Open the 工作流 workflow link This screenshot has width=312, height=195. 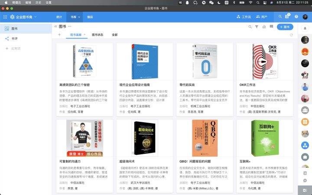point(244,17)
